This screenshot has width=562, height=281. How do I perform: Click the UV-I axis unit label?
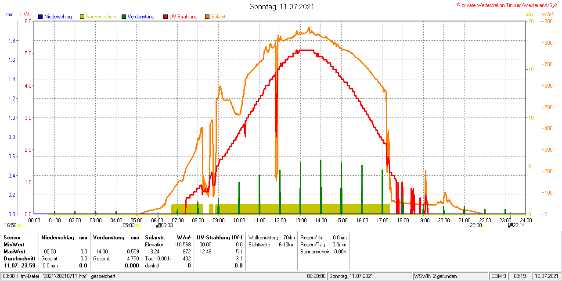point(25,14)
